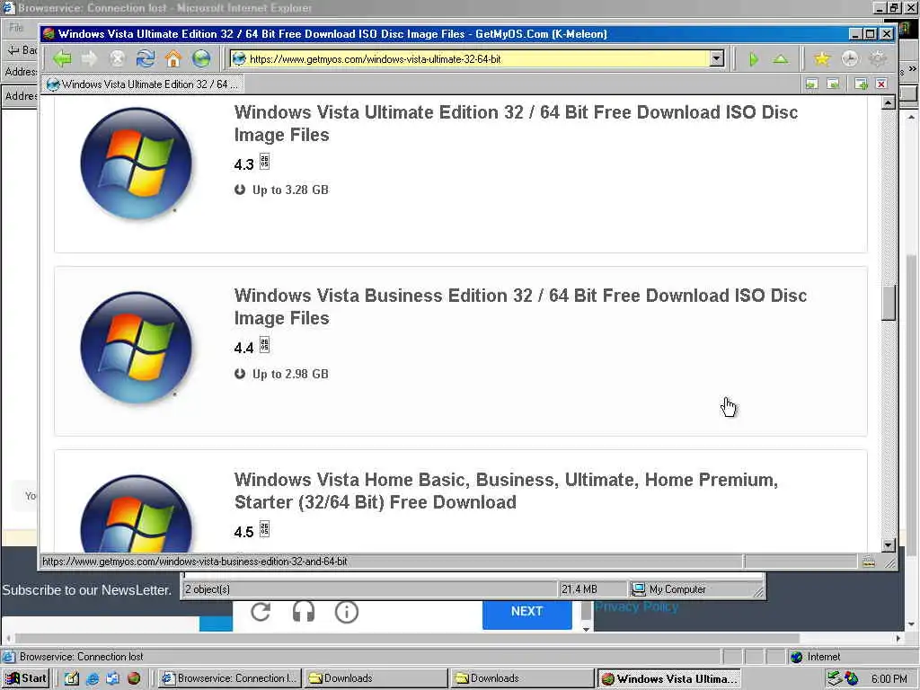The height and width of the screenshot is (690, 920).
Task: Click the Stop loading icon
Action: point(118,58)
